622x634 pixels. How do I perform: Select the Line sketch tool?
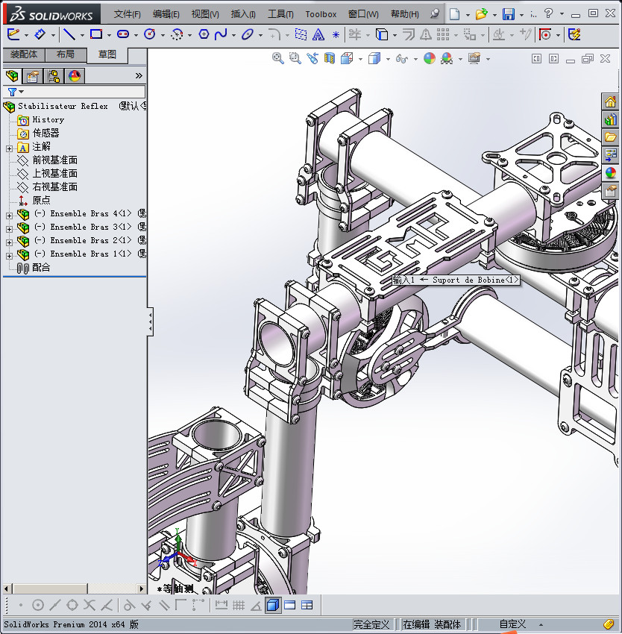[69, 34]
